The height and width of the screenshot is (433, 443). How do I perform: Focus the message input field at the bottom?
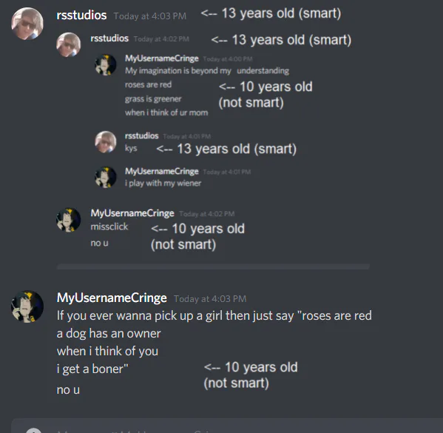point(227,426)
